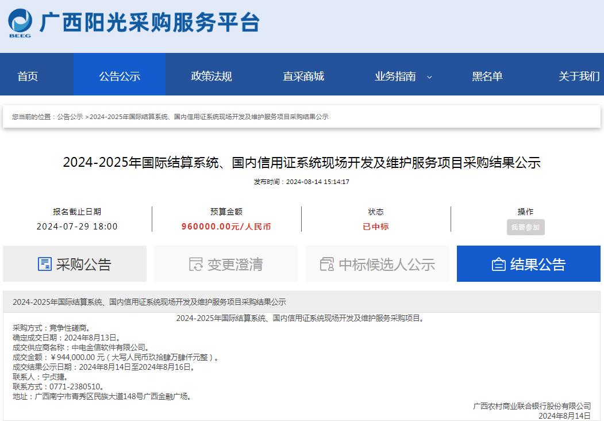Viewport: 604px width, 421px height.
Task: Click the 采购公告 tab icon
Action: tap(45, 264)
